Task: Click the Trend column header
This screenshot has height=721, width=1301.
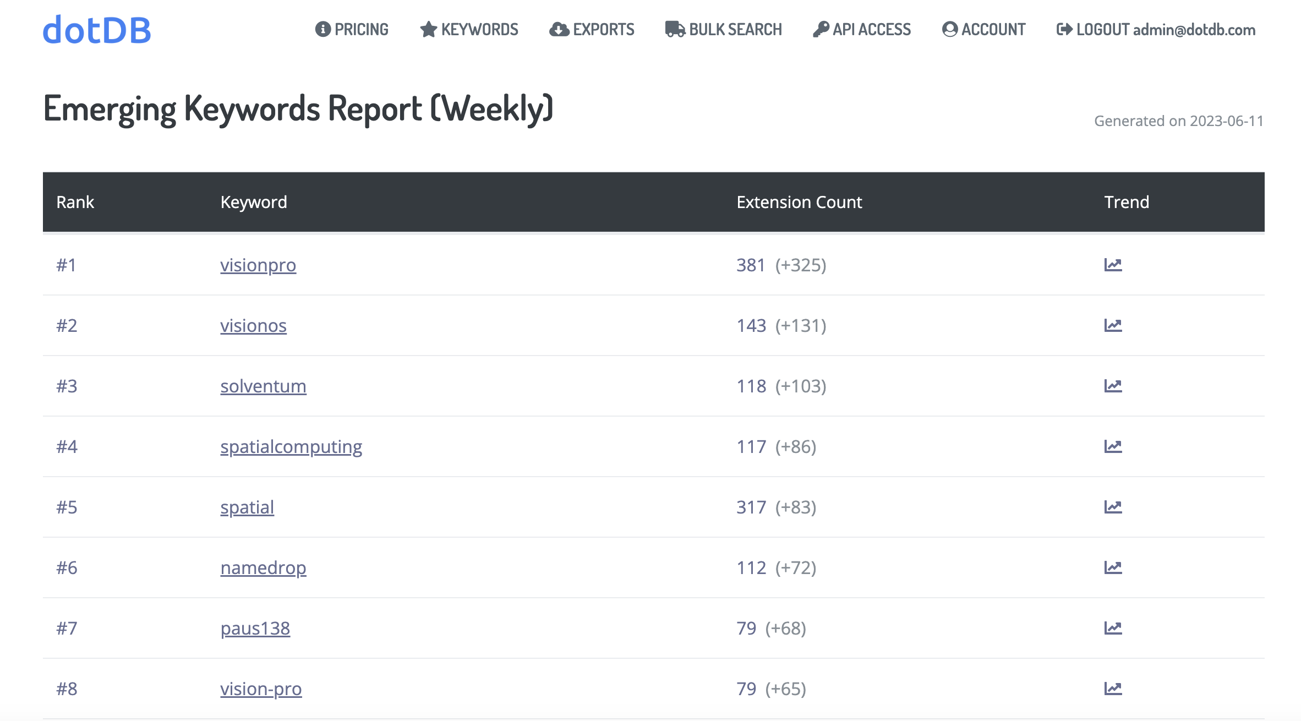Action: pos(1127,202)
